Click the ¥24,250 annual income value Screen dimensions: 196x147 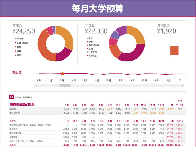24,31
